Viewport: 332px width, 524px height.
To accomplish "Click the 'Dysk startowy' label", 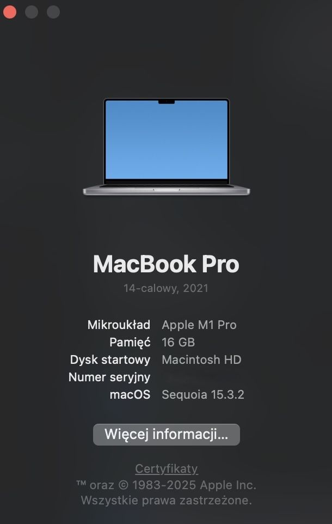I will (110, 360).
